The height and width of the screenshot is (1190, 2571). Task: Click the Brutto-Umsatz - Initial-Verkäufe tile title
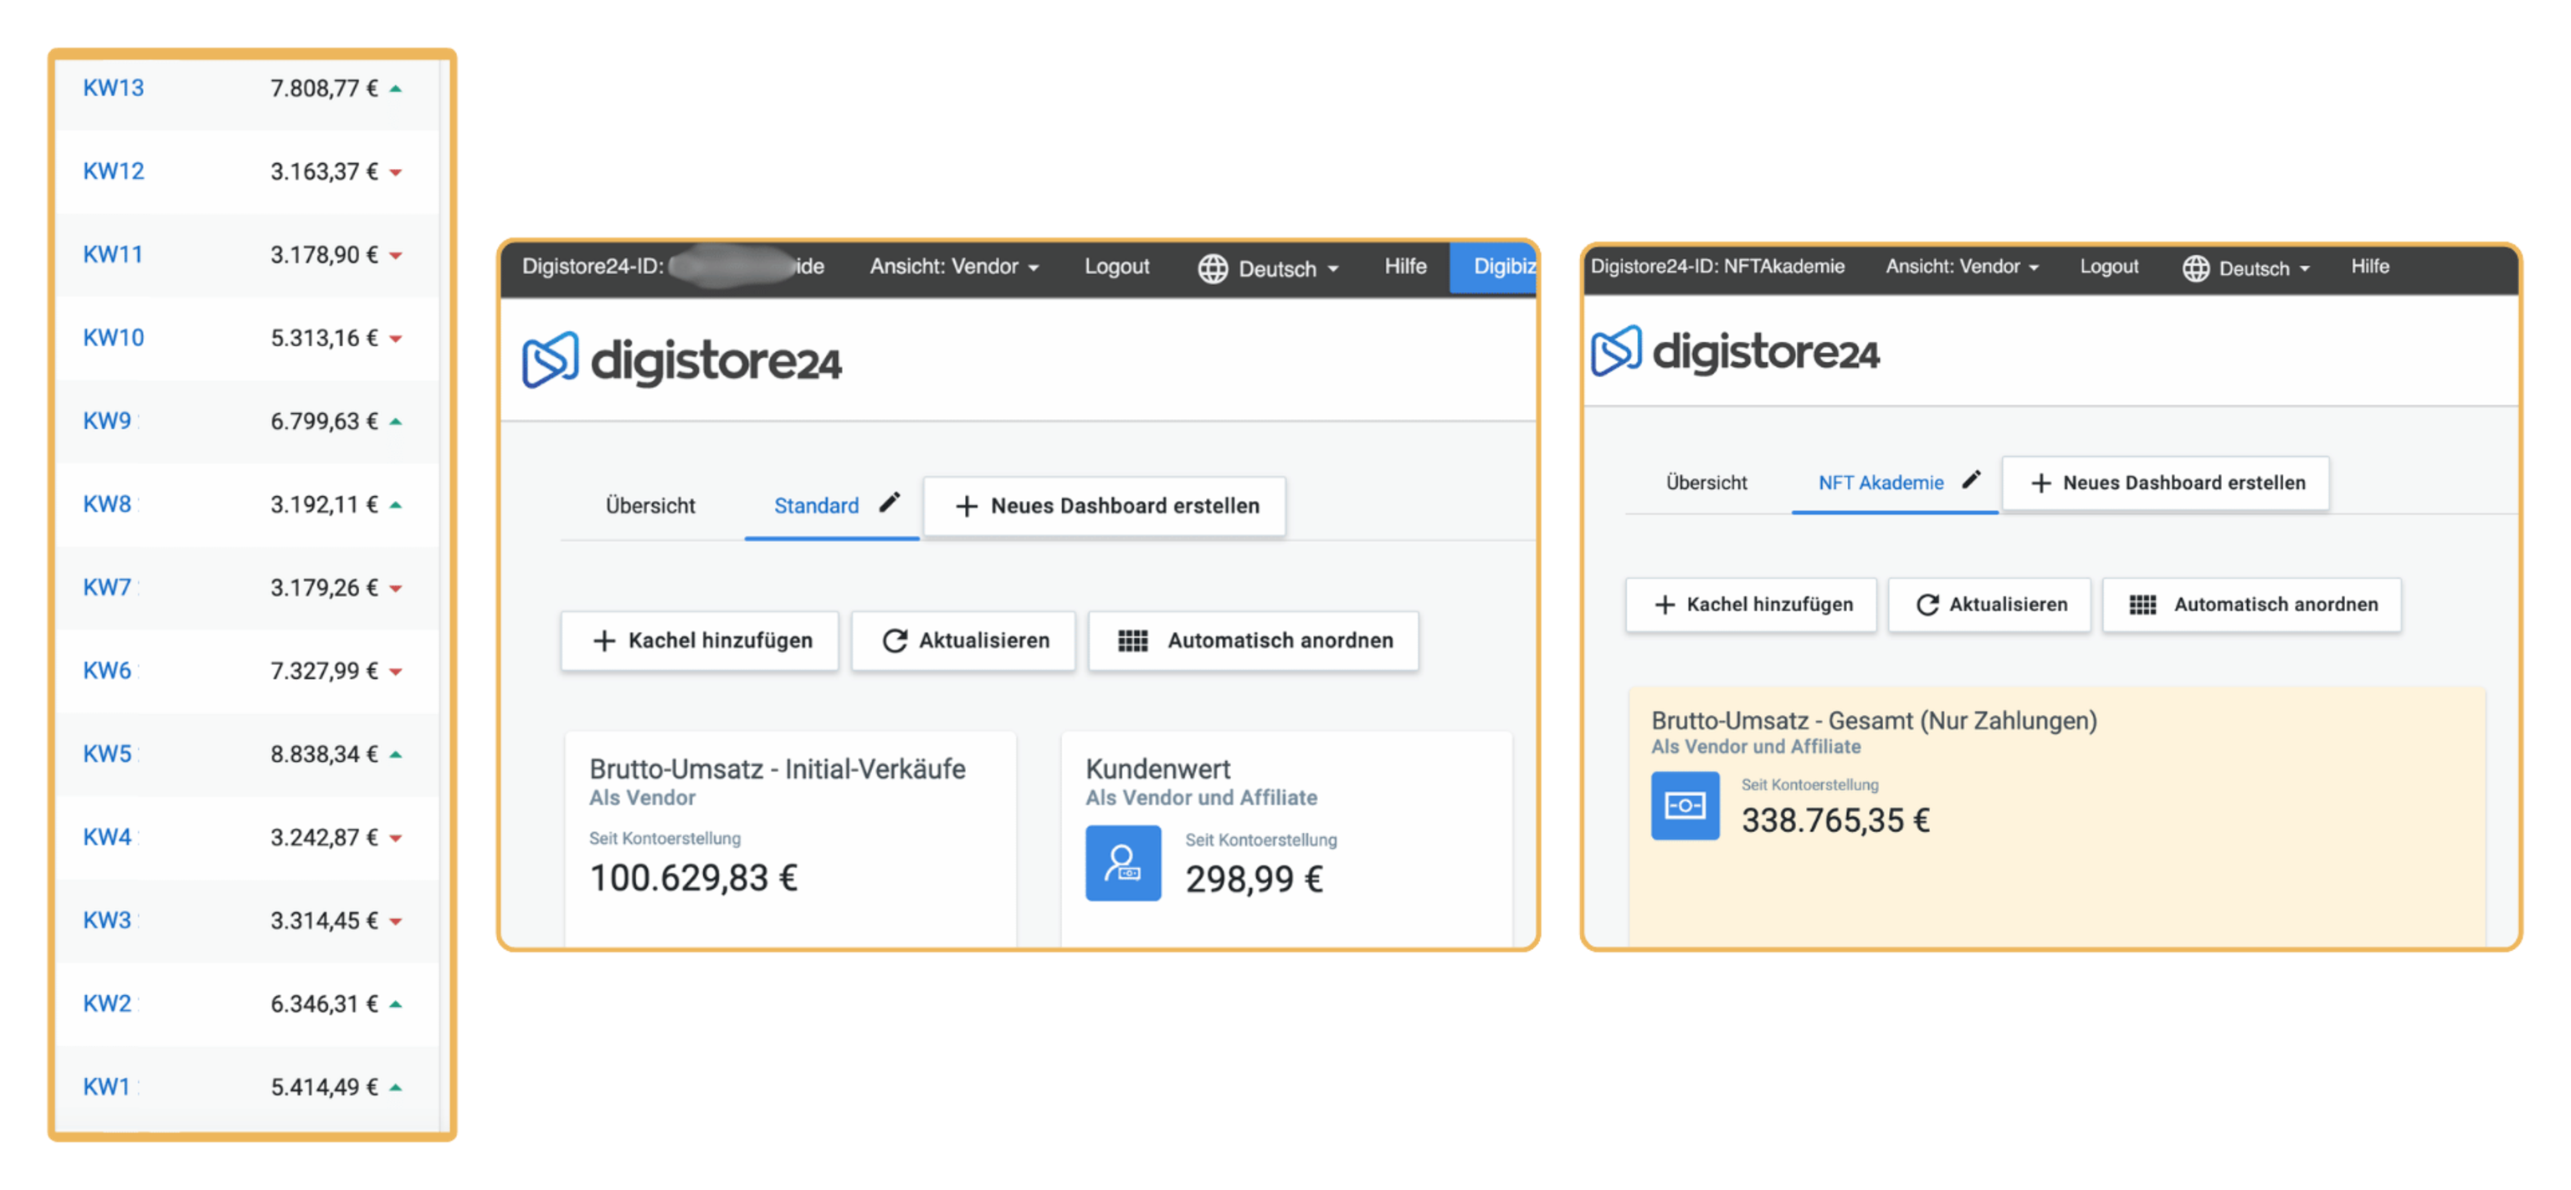point(777,769)
